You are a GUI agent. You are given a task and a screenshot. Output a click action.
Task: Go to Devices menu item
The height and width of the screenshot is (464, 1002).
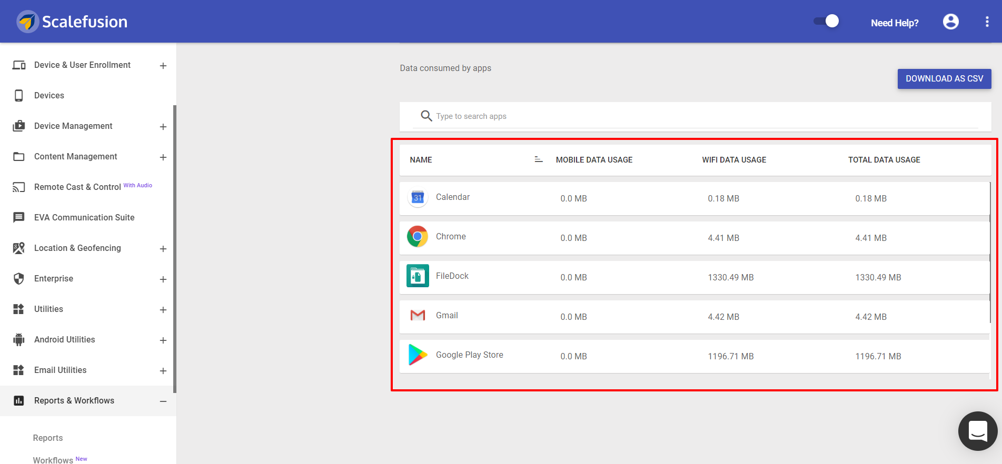49,95
